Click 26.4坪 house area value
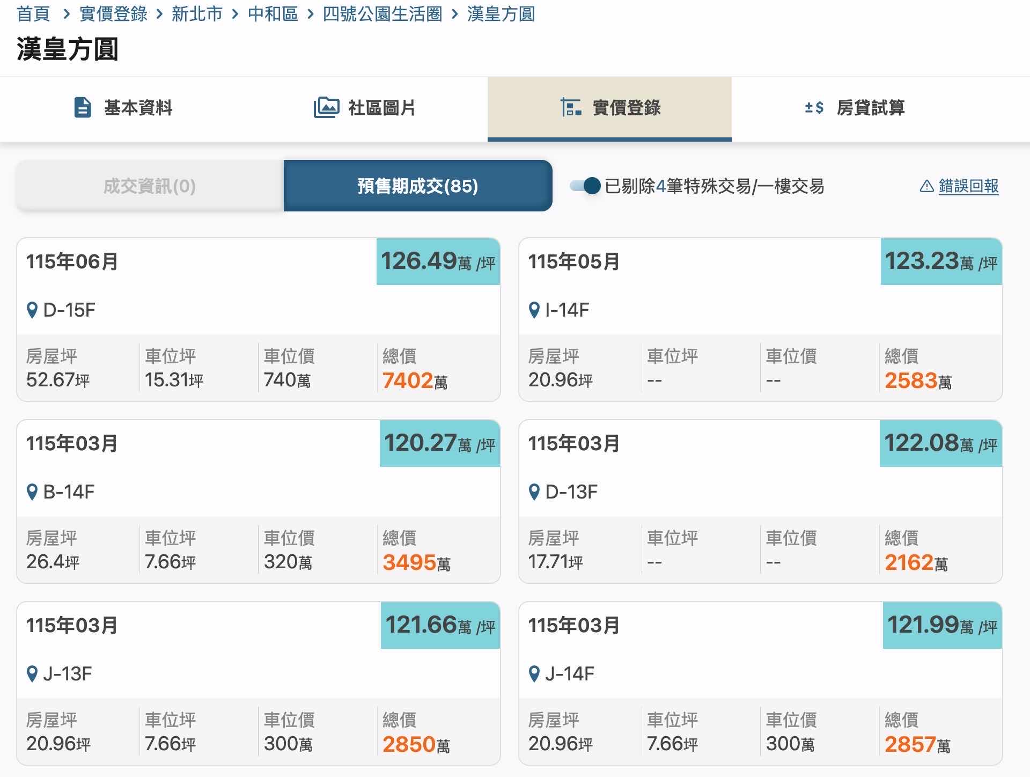This screenshot has height=777, width=1030. 53,562
